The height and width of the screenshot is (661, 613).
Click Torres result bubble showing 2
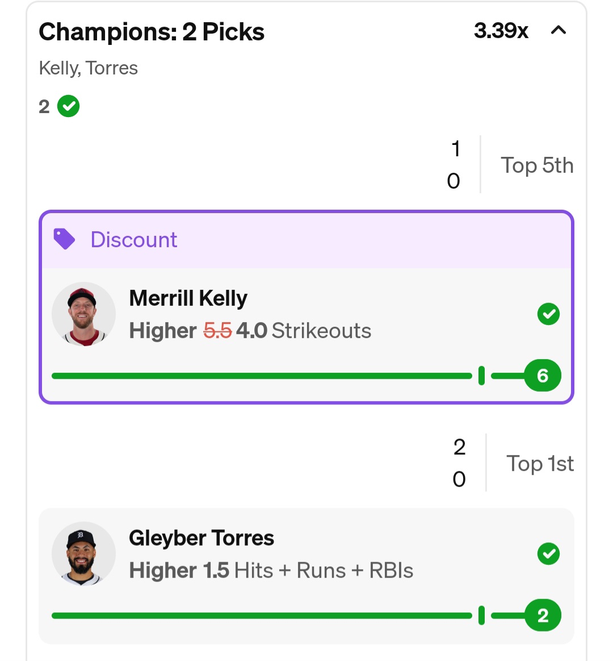543,616
